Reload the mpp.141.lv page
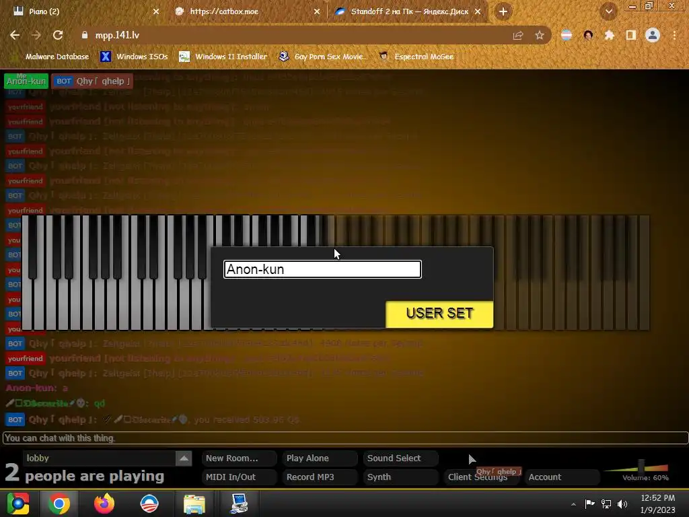Screen dimensions: 689x517 click(58, 35)
